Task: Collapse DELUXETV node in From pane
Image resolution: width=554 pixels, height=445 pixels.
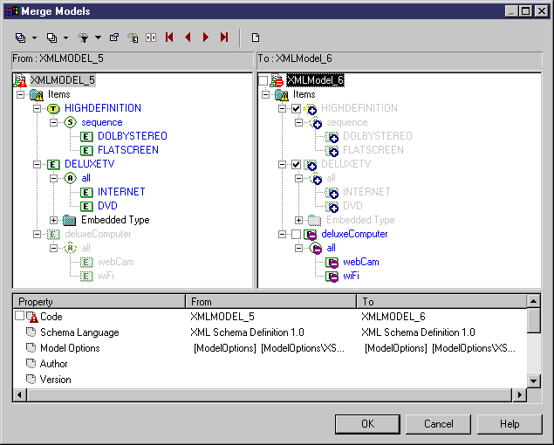Action: tap(38, 164)
